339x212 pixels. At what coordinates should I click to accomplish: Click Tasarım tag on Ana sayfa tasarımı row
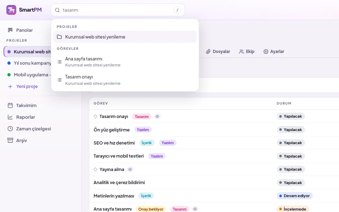180,209
